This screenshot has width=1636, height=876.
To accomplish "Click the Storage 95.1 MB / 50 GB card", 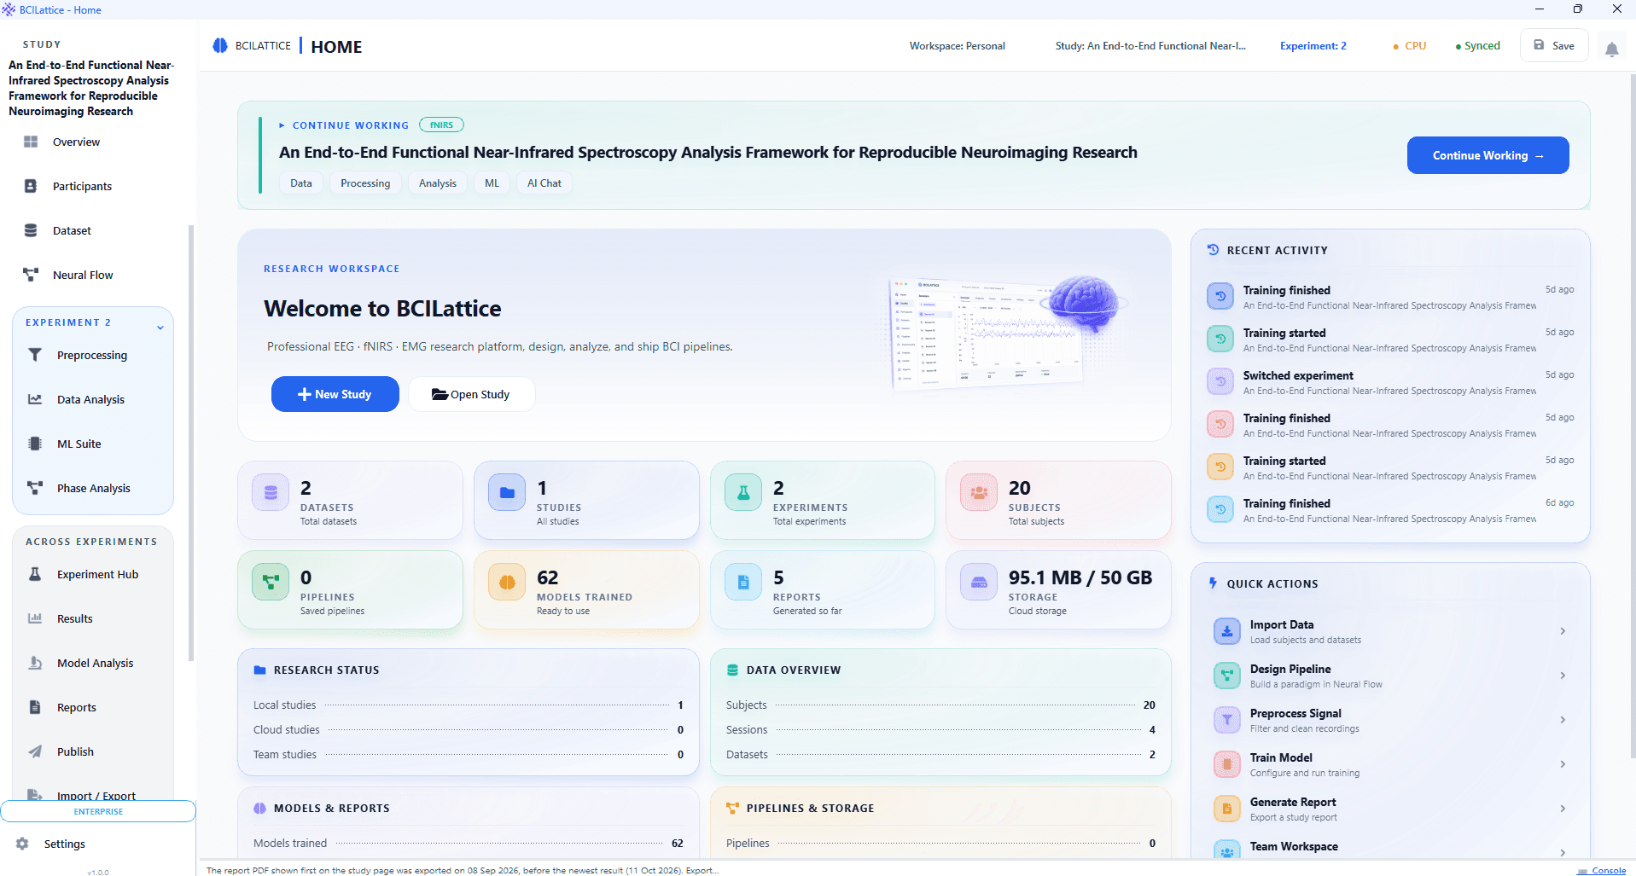I will point(1058,589).
